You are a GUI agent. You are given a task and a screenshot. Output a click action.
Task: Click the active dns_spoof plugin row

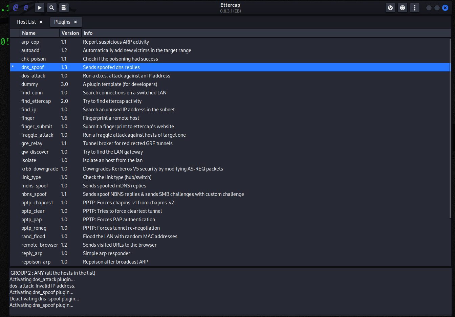[230, 67]
